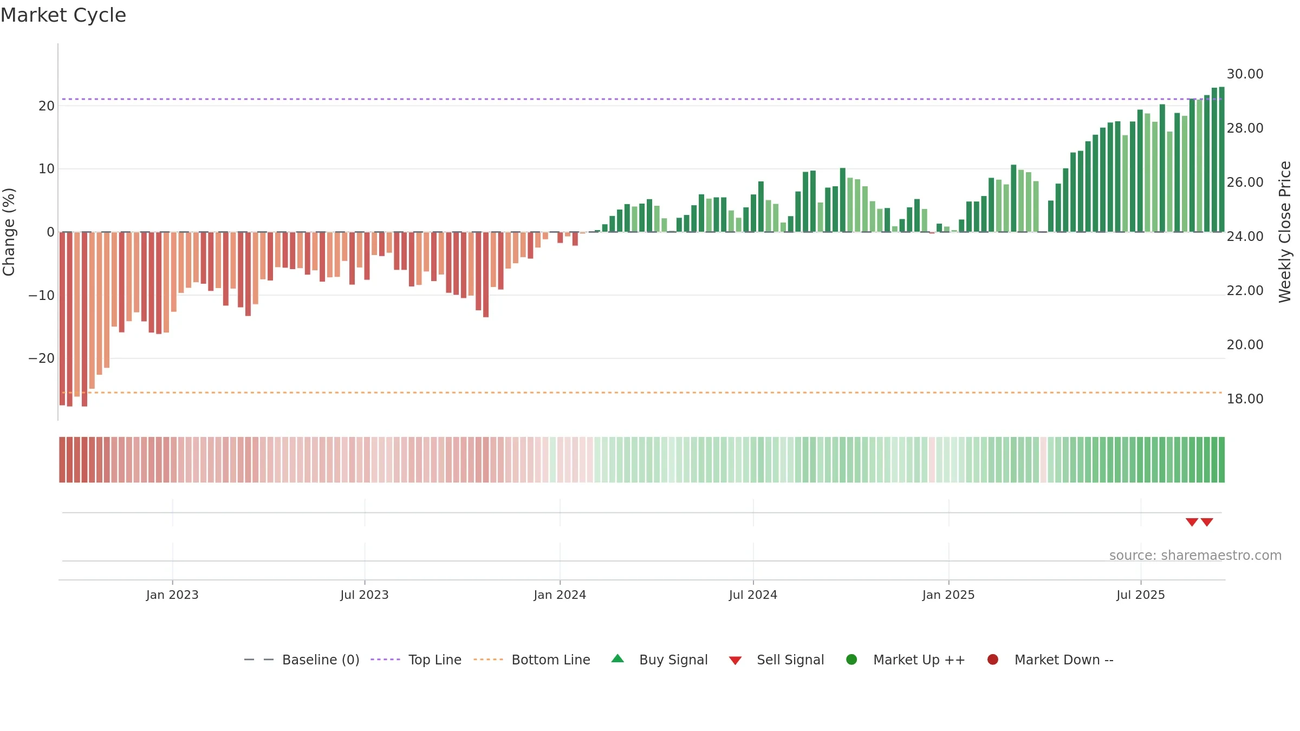Toggle the Top Line legend entry

[416, 660]
